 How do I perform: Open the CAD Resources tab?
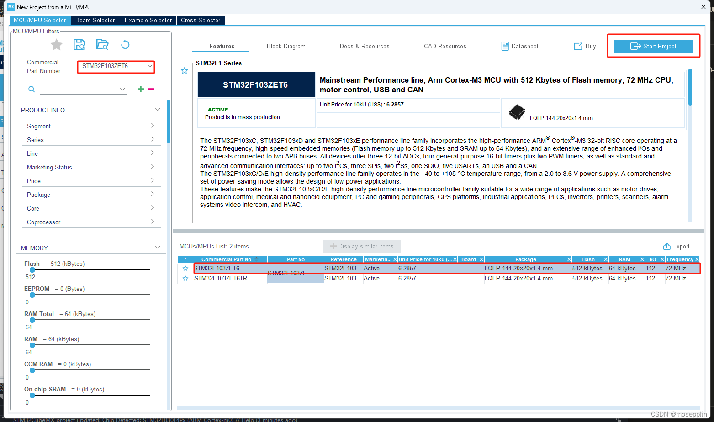[445, 46]
